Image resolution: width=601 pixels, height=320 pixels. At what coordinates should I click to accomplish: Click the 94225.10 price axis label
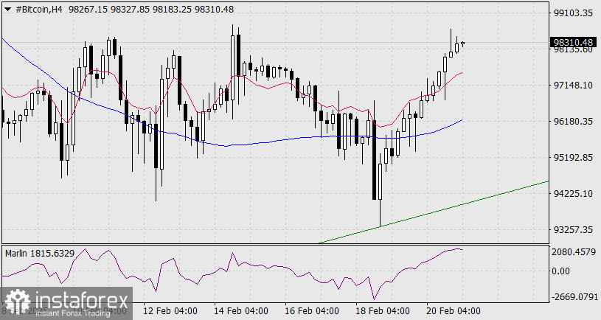click(x=574, y=193)
